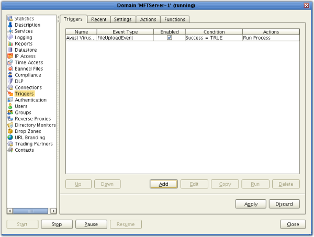Click the 'Success = TRUE' condition cell
Image resolution: width=314 pixels, height=237 pixels.
[x=214, y=38]
